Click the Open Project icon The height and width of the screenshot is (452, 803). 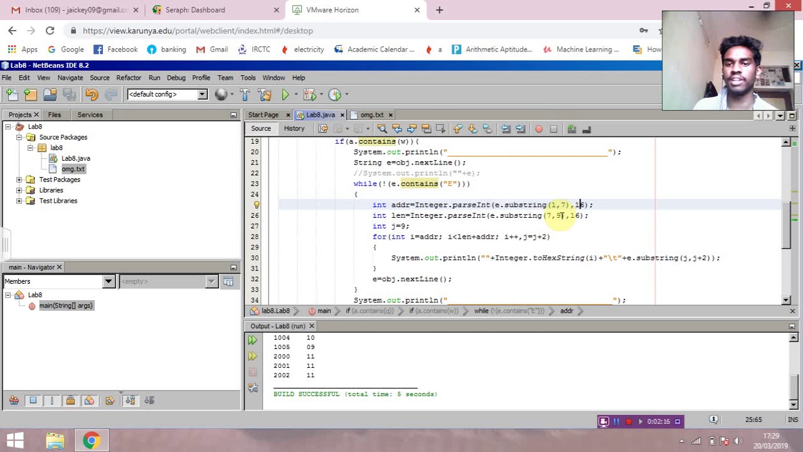[50, 94]
